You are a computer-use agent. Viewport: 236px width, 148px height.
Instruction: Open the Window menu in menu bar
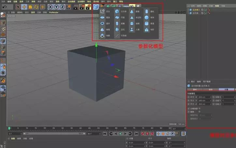(115, 2)
